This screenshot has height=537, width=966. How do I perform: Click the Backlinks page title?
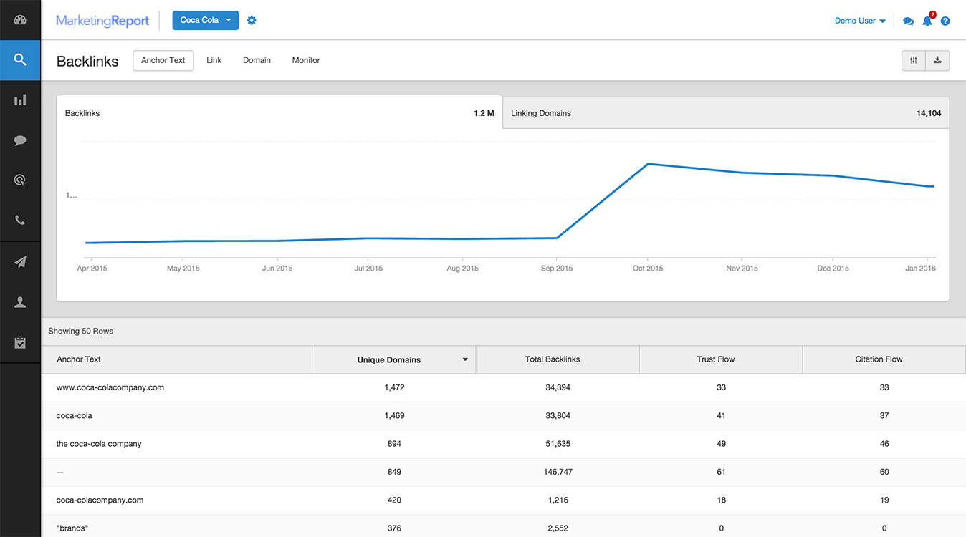click(87, 61)
